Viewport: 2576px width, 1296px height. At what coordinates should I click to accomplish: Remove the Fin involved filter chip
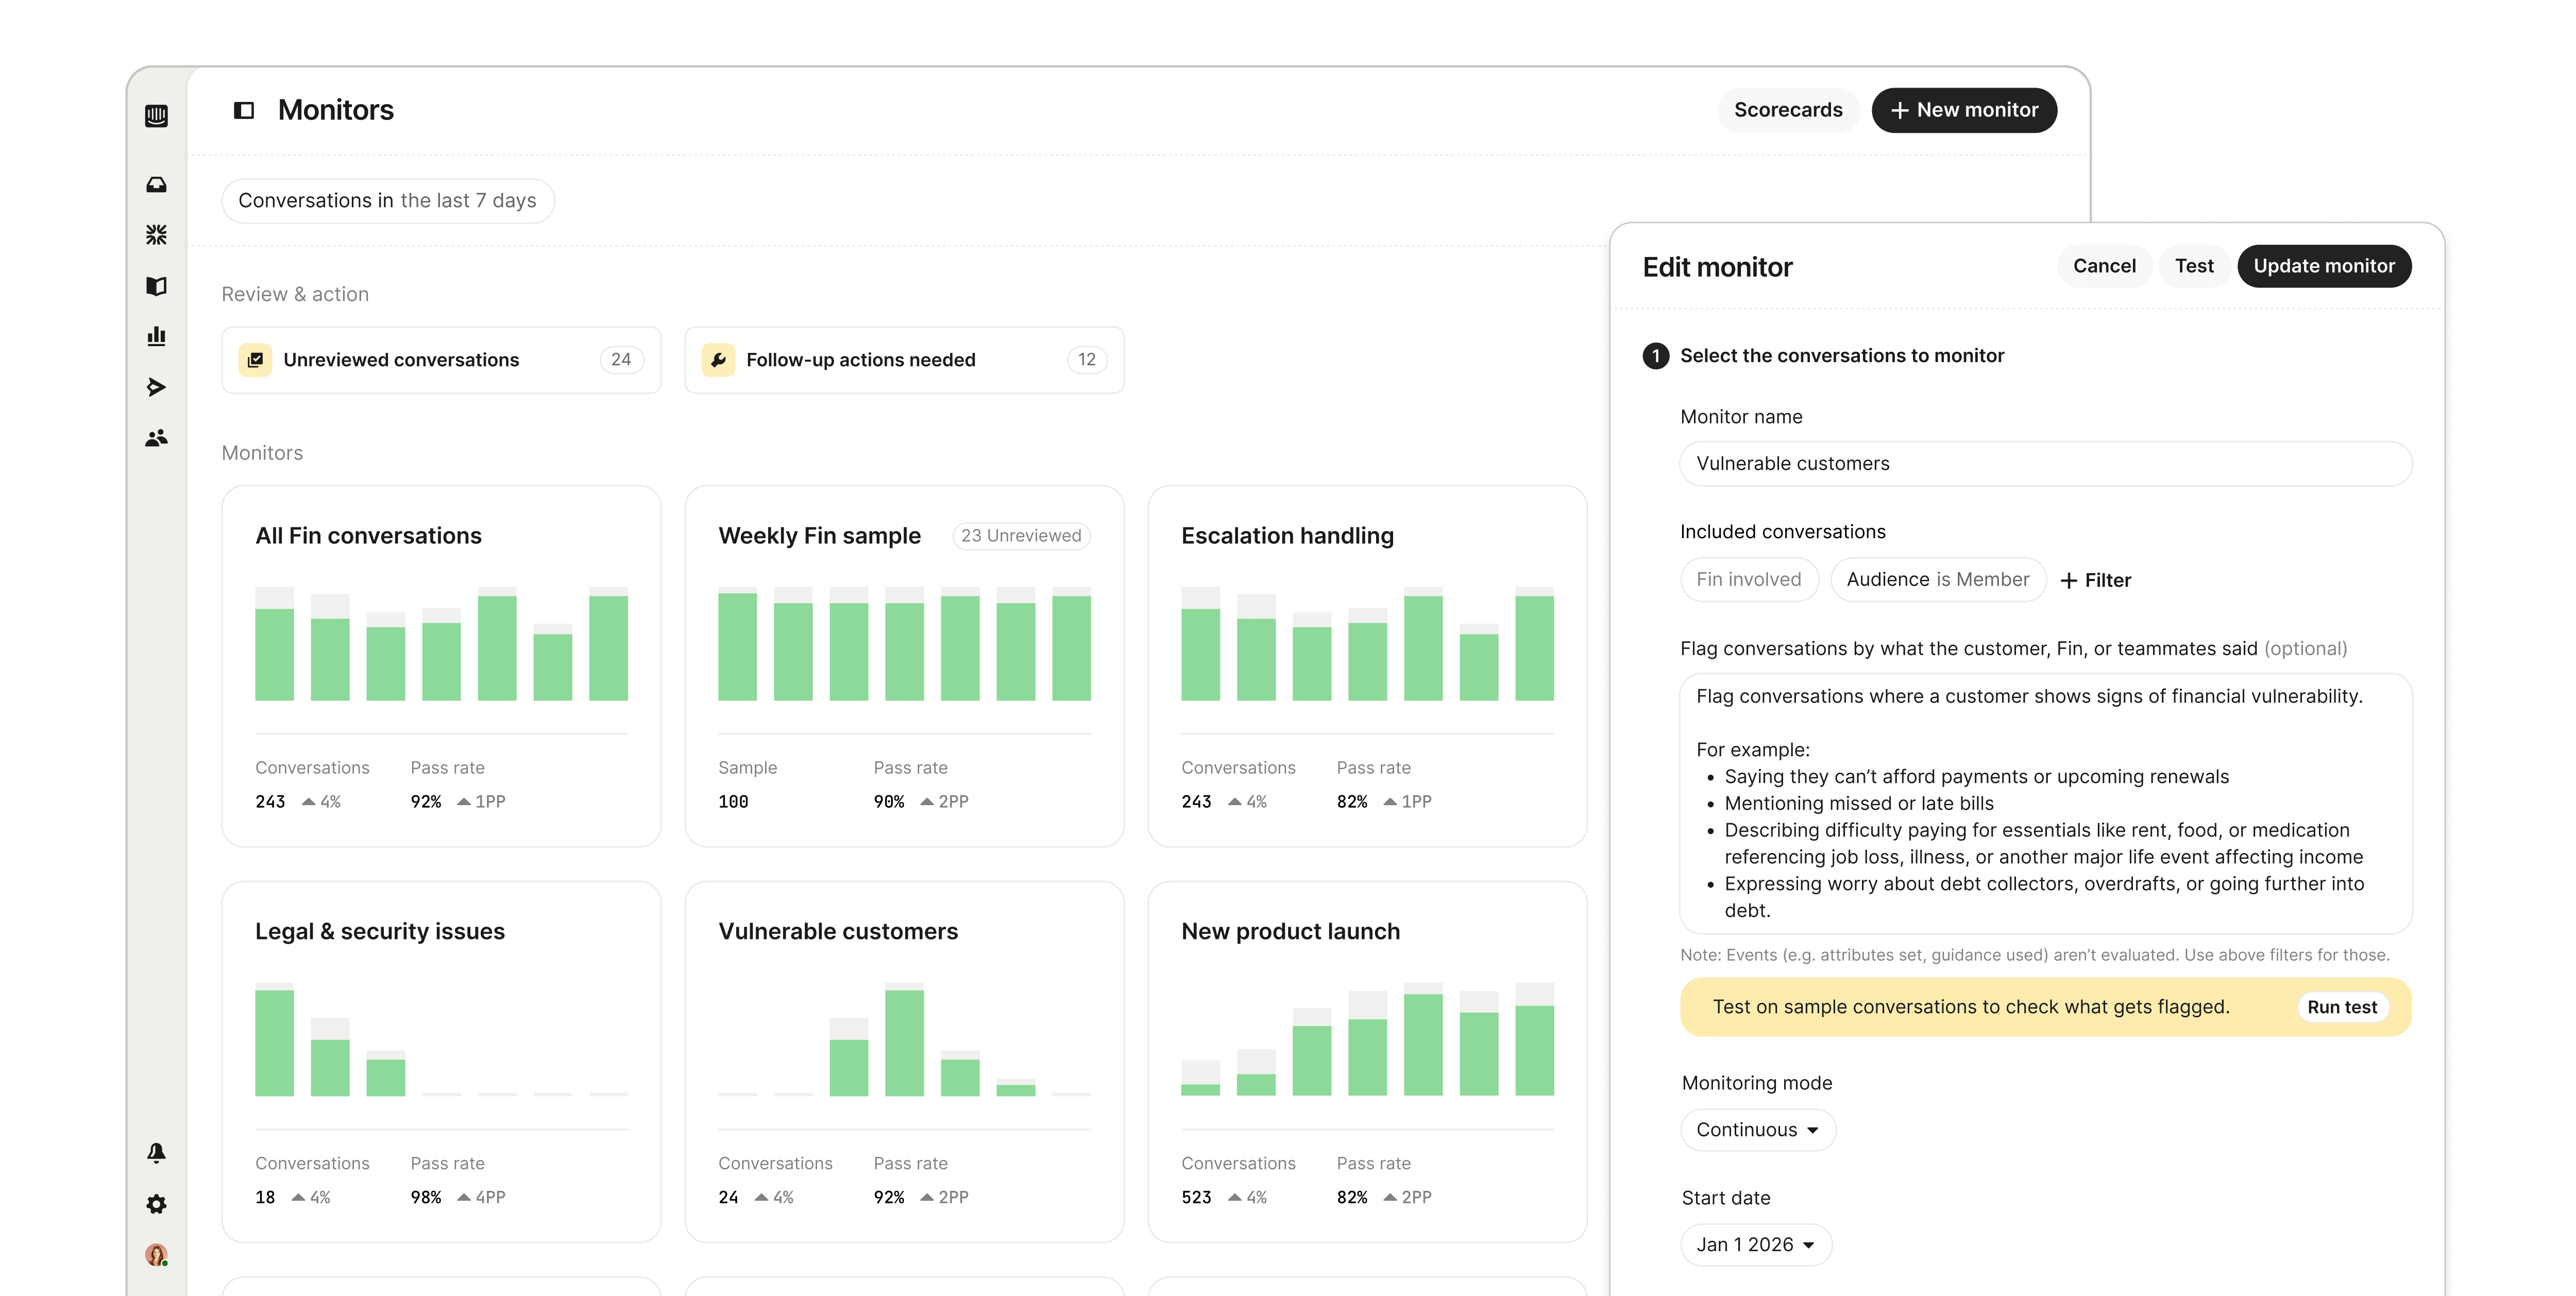[x=1749, y=579]
